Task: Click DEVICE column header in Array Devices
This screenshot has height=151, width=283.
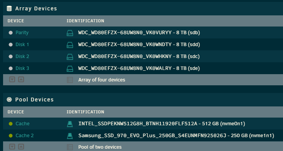Action: click(x=16, y=21)
